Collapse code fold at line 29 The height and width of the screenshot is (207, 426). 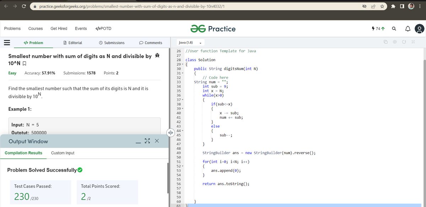tap(182, 65)
